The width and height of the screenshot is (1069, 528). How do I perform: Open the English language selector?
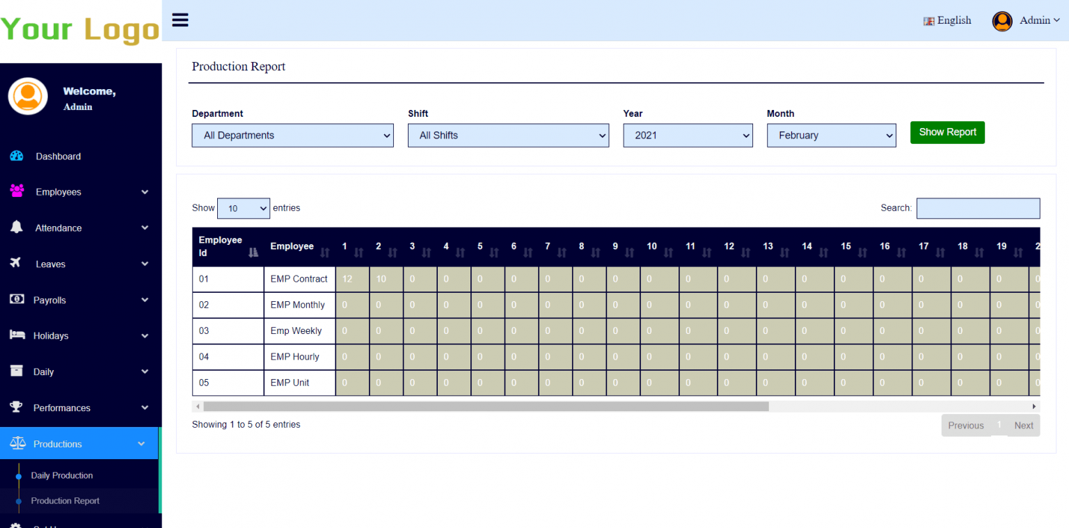click(x=947, y=20)
